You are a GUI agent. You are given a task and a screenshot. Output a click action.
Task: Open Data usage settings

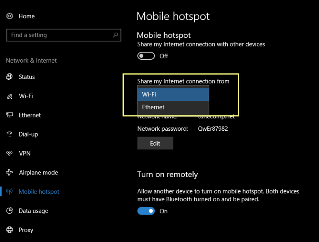[x=33, y=211]
